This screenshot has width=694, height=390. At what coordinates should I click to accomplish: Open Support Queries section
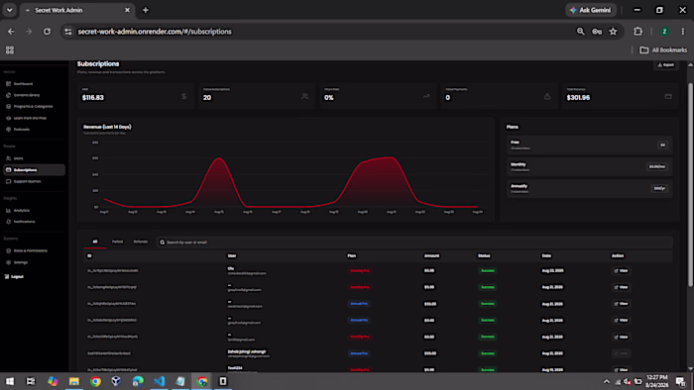pos(27,181)
